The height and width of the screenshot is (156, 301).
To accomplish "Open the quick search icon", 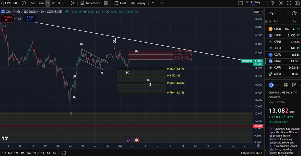I will coord(273,3).
